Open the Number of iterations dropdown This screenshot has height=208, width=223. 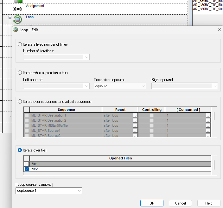(86, 57)
